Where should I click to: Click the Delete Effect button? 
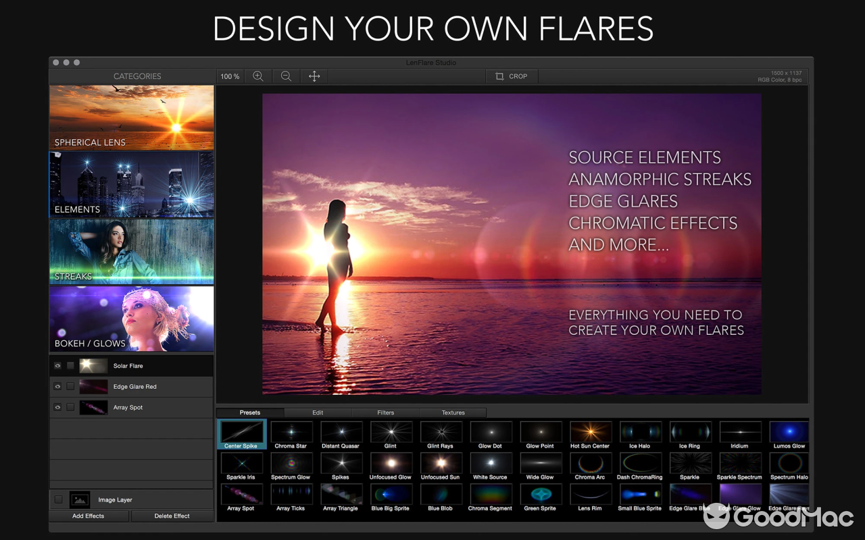coord(172,516)
